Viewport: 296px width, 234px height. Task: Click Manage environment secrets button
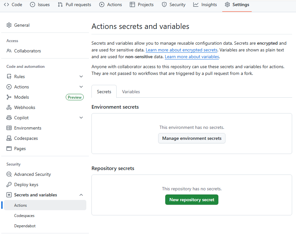click(192, 138)
